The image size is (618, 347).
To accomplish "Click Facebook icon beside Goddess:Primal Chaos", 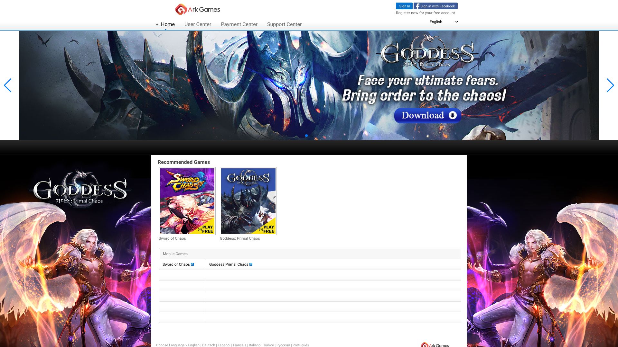I will point(251,264).
